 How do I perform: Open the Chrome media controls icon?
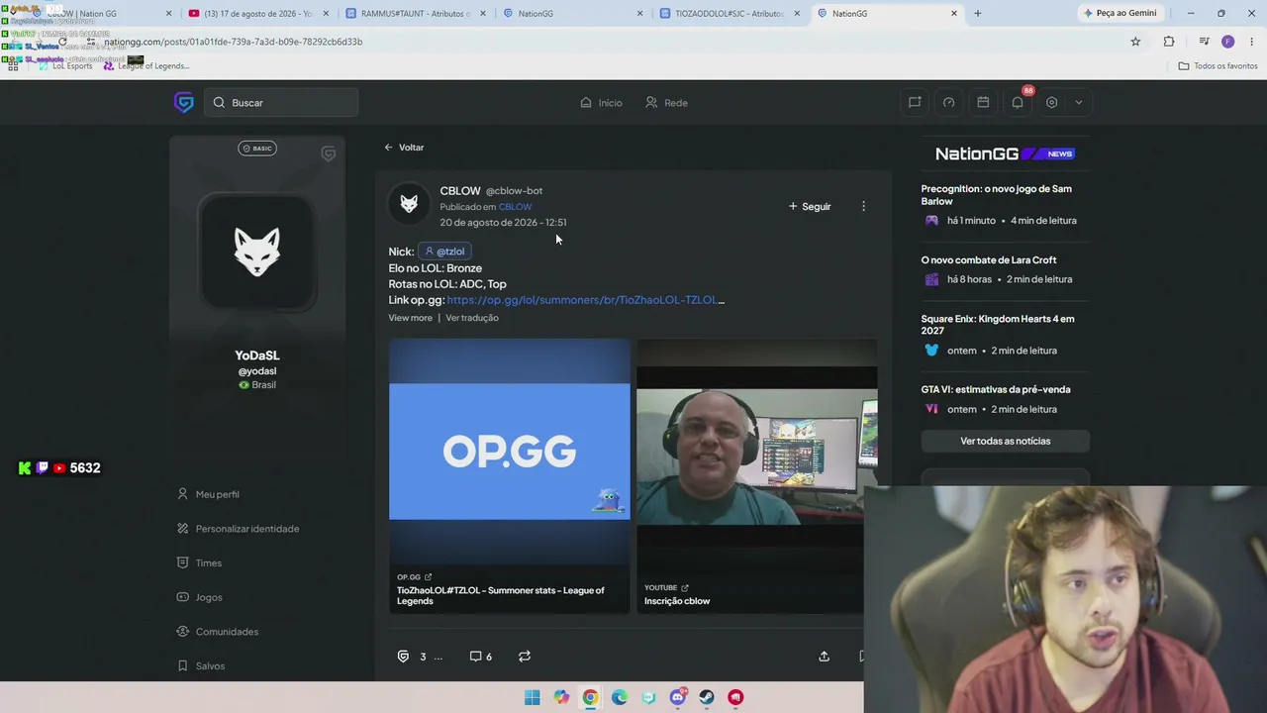[1204, 42]
